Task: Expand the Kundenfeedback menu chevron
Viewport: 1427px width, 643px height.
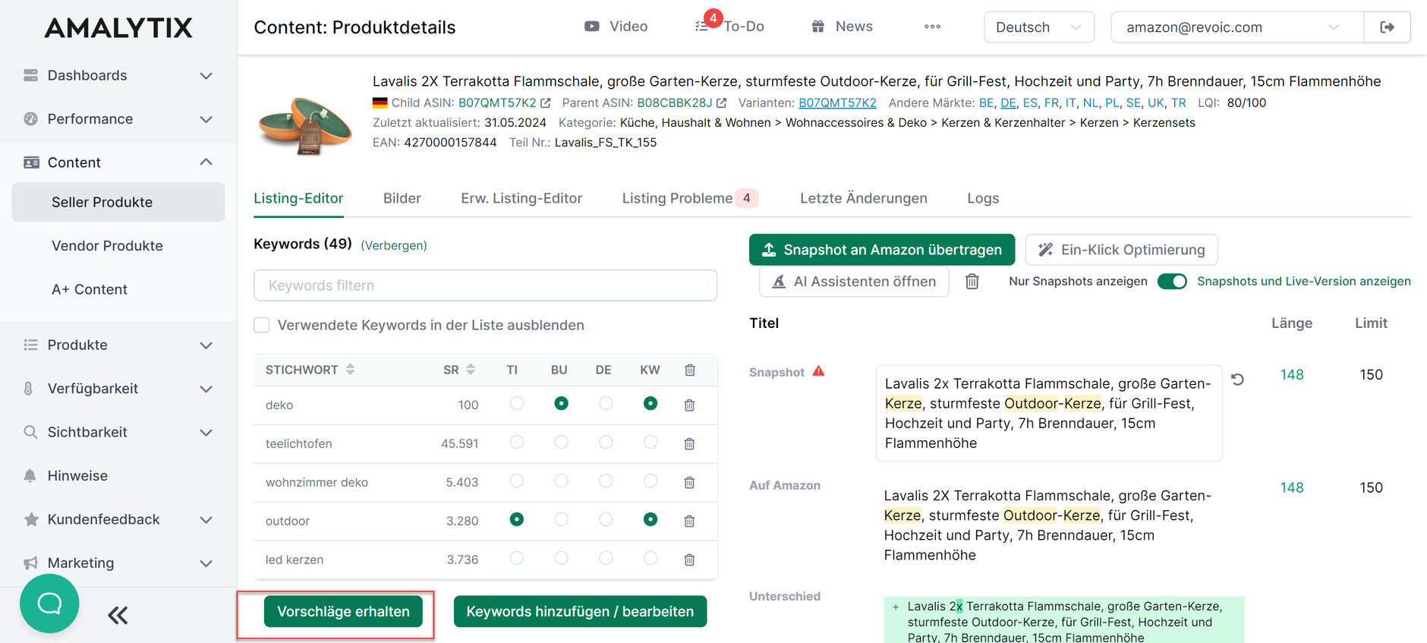Action: coord(206,520)
